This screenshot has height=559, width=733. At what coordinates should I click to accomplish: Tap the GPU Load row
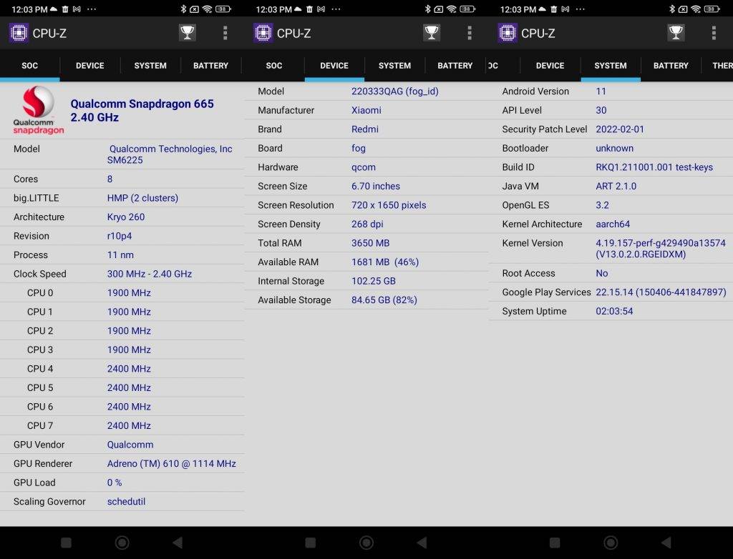[x=122, y=483]
